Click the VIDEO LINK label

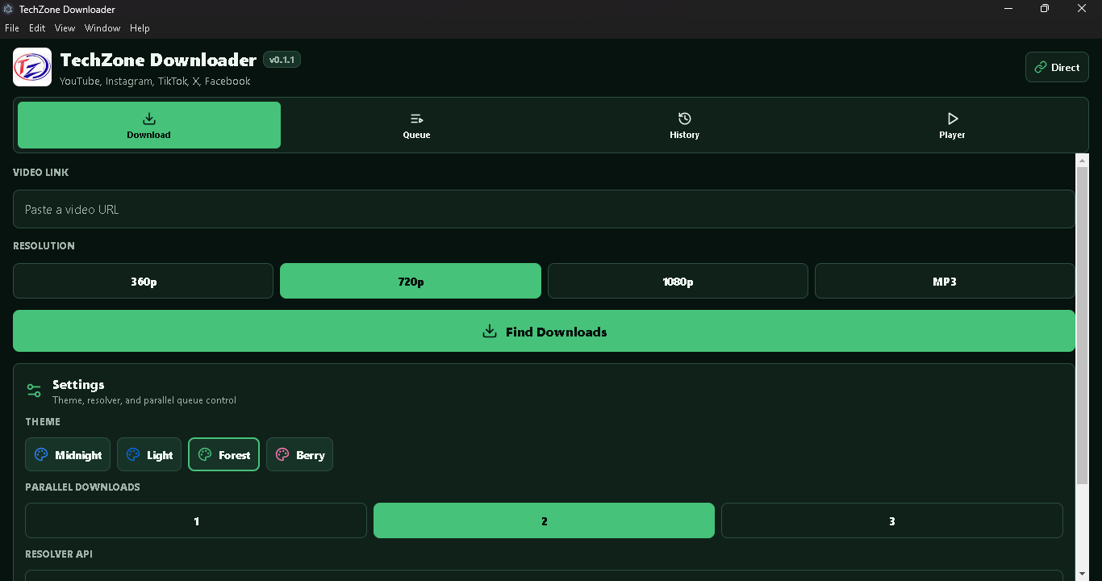(40, 172)
